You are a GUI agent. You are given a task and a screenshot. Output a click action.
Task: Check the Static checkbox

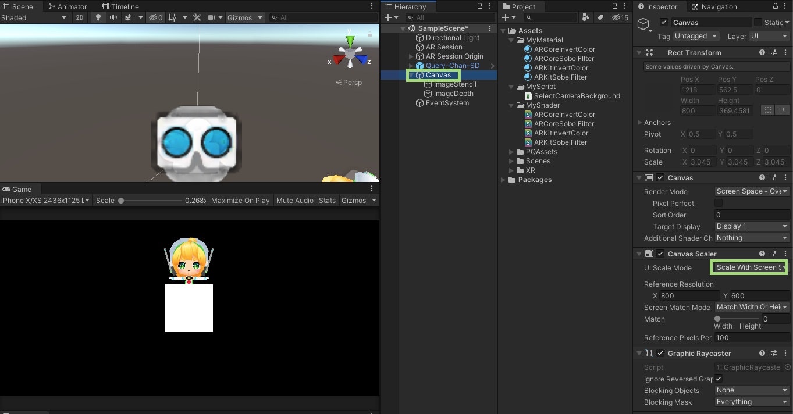(x=758, y=22)
